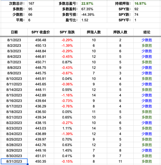Select the date cell 8/14/2023
Image resolution: width=161 pixels, height=165 pixels.
(x=14, y=90)
